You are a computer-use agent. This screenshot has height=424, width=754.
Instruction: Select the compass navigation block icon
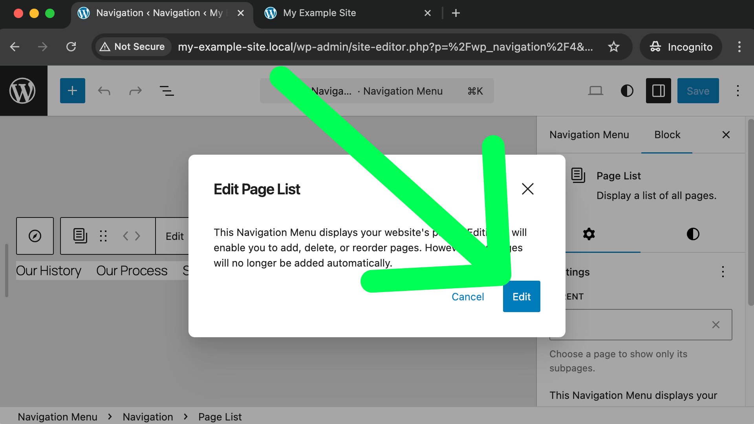(x=35, y=236)
